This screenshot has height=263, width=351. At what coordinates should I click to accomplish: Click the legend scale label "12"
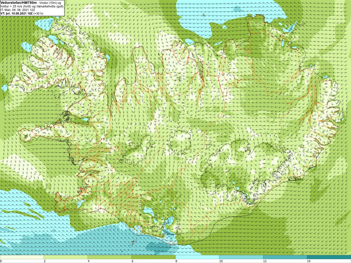pos(265,261)
